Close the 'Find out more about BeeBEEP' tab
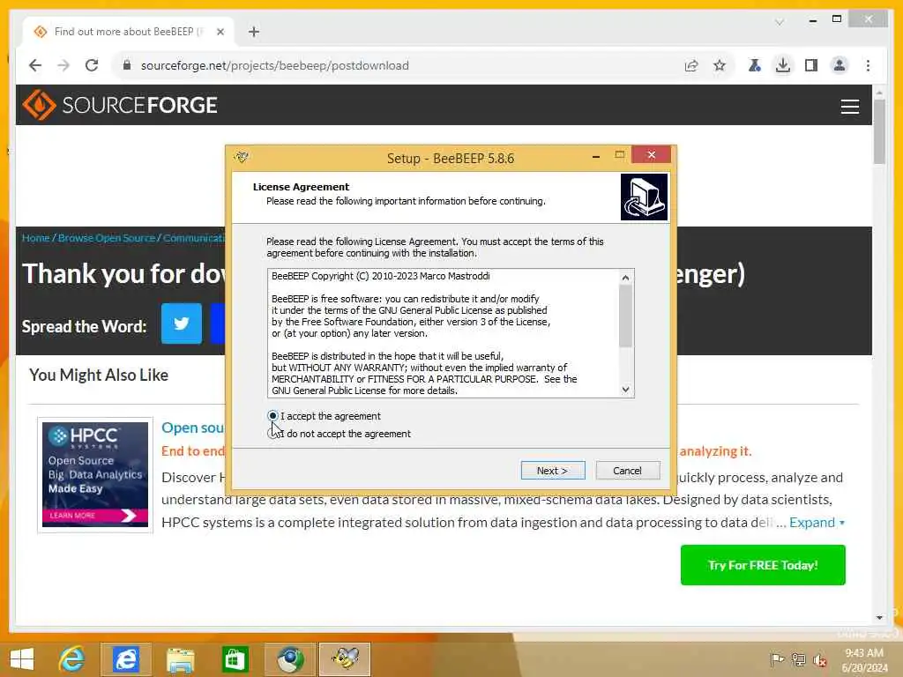The image size is (903, 677). click(220, 32)
